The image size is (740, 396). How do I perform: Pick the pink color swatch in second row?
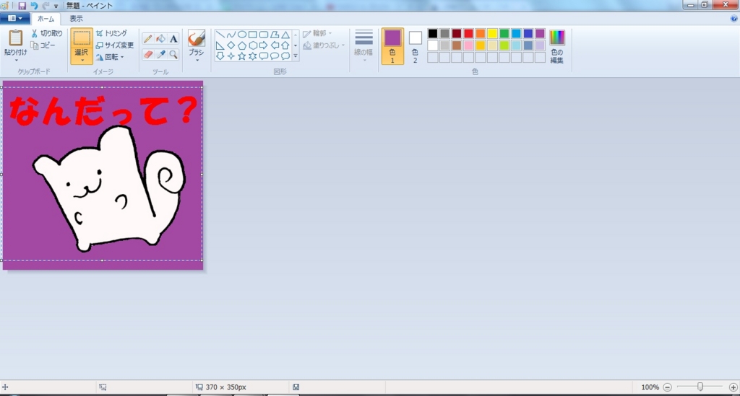(x=468, y=45)
